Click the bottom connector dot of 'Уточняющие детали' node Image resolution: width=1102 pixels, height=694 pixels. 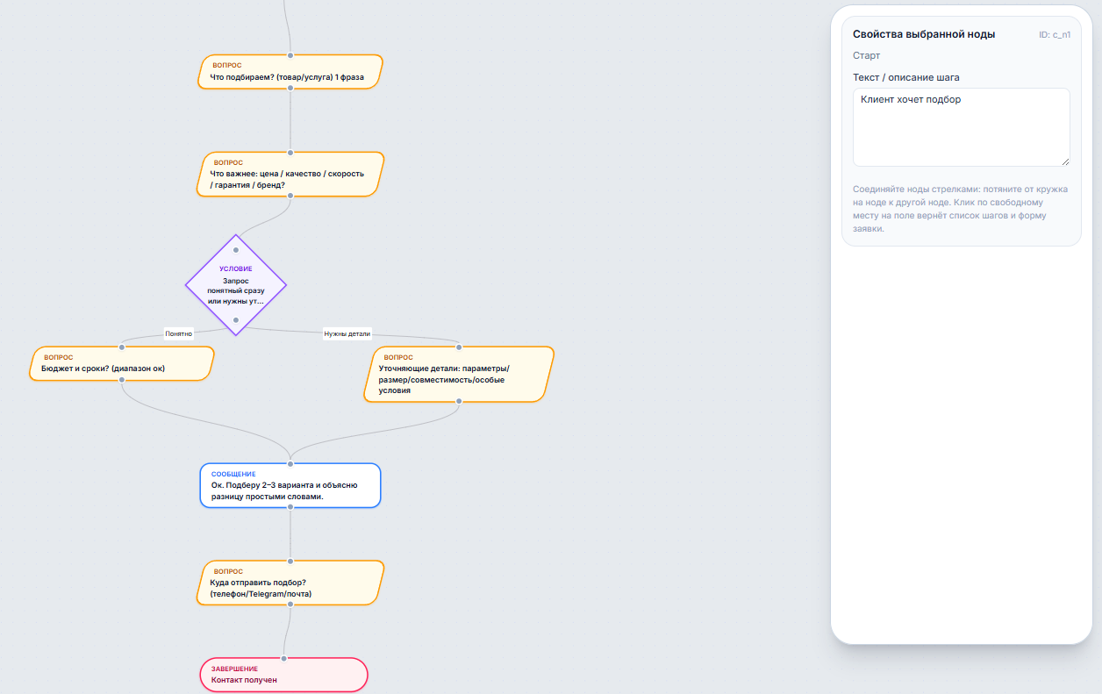click(458, 402)
